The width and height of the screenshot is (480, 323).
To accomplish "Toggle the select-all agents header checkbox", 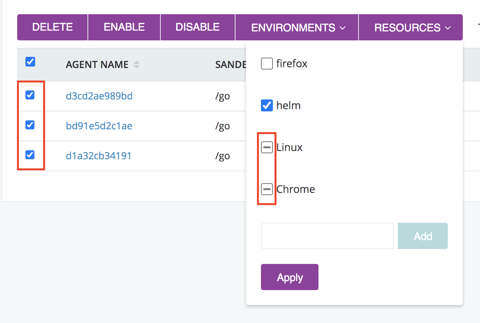I will (x=30, y=62).
